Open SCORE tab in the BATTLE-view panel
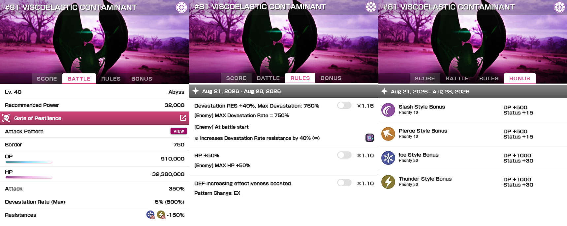 47,79
